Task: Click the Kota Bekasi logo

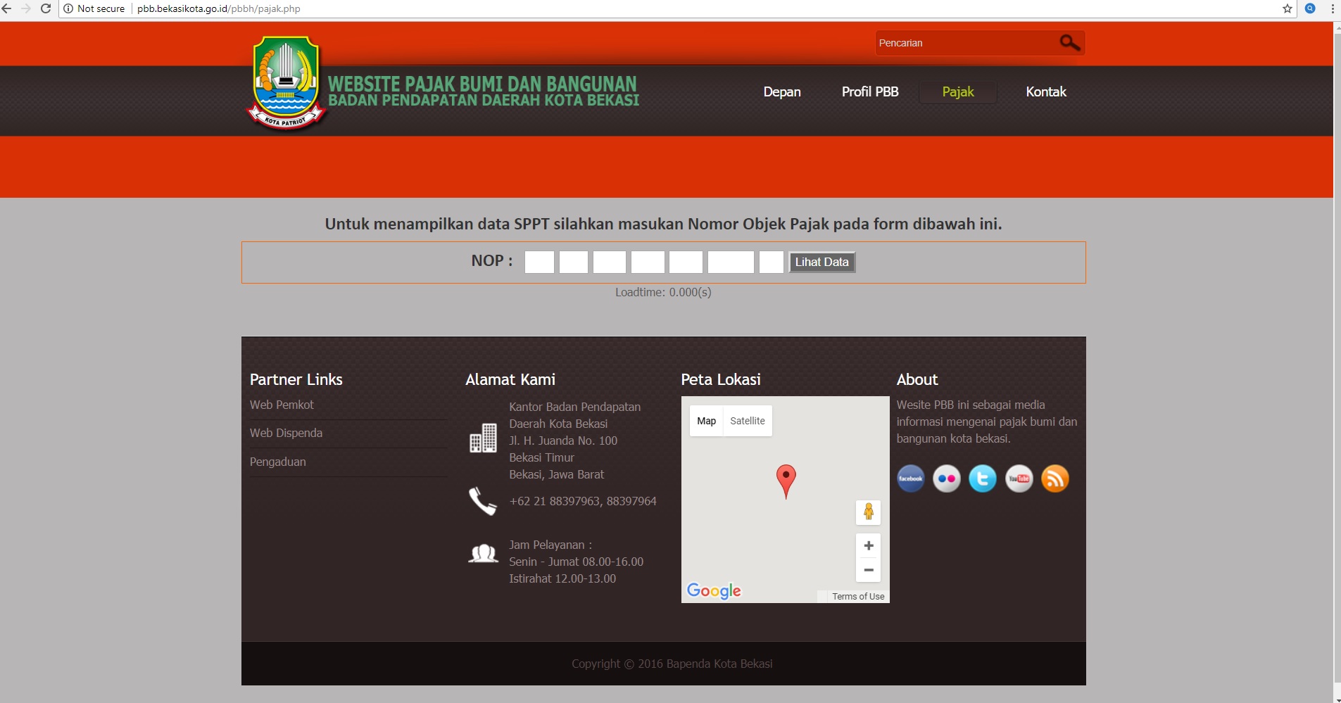Action: (x=286, y=83)
